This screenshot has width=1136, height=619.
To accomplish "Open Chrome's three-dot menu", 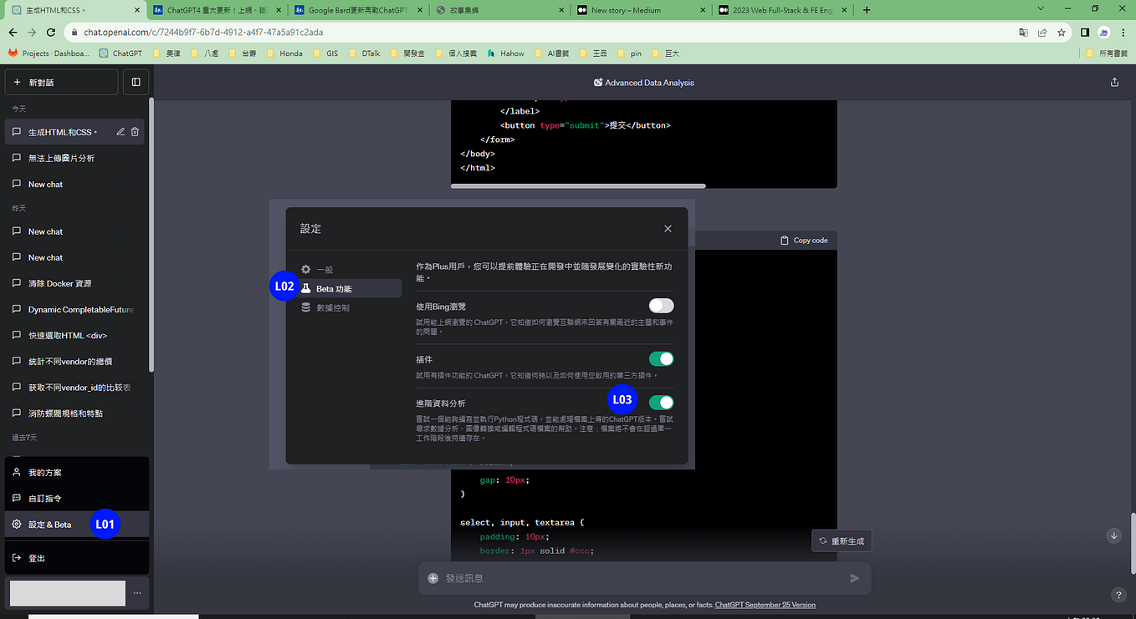I will tap(1123, 33).
